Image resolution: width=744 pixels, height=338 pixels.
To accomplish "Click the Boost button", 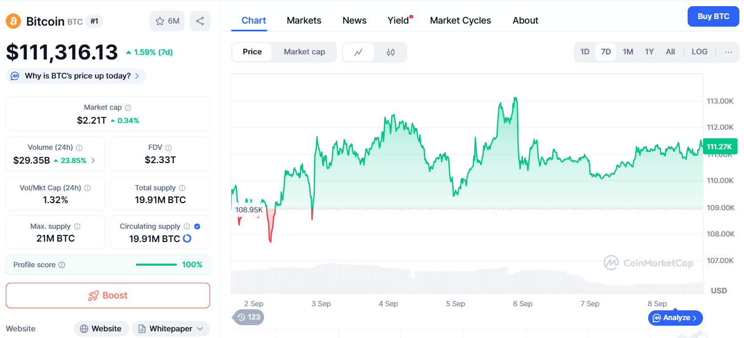I will click(108, 295).
